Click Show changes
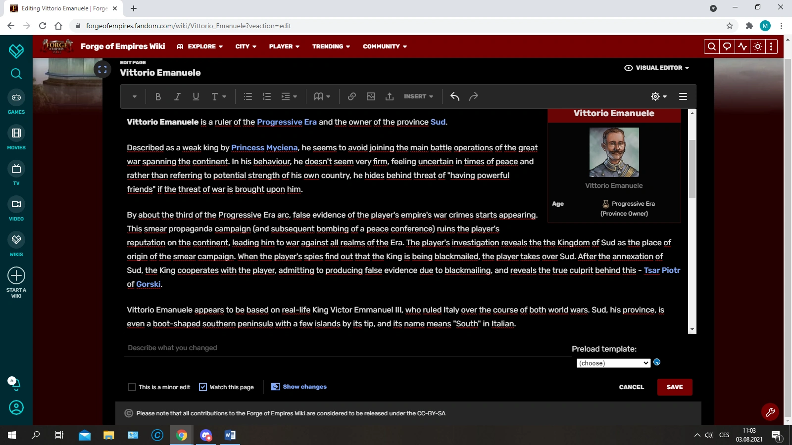The height and width of the screenshot is (445, 792). coord(299,387)
